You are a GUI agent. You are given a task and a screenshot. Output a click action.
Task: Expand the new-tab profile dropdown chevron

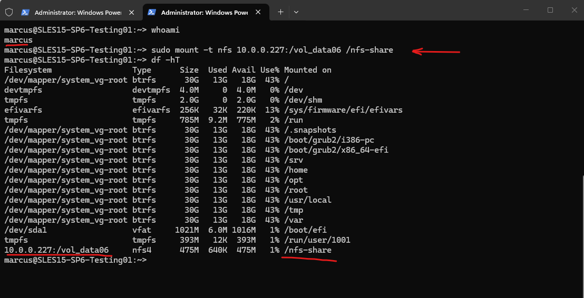pos(296,12)
